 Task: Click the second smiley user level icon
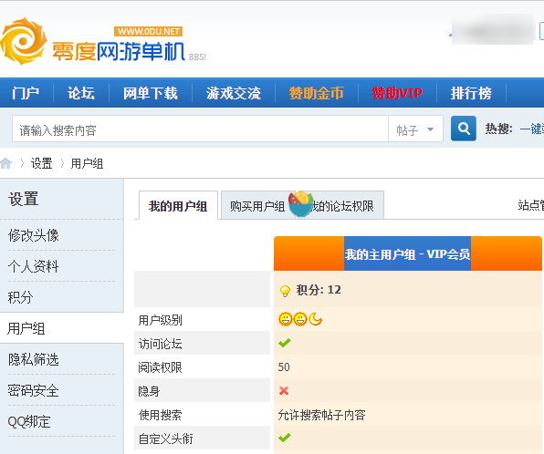click(x=300, y=319)
